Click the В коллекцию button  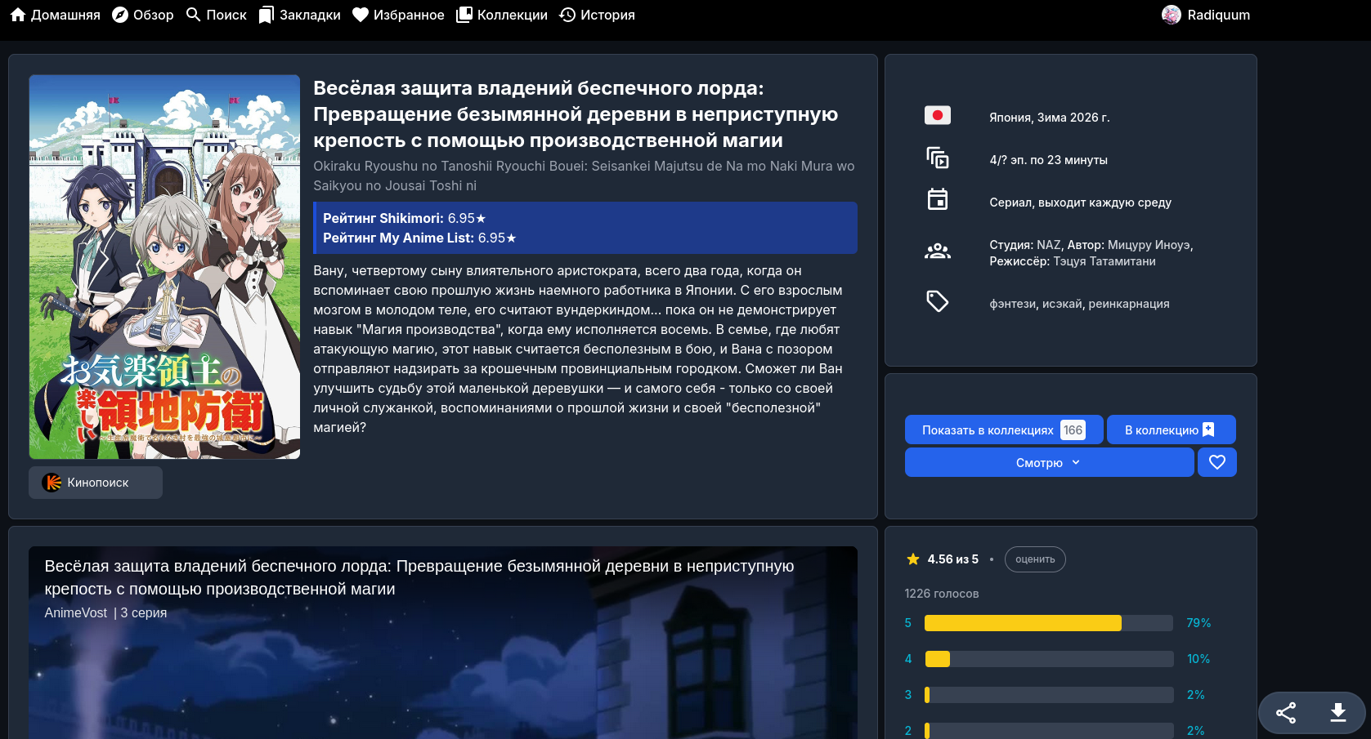coord(1170,430)
